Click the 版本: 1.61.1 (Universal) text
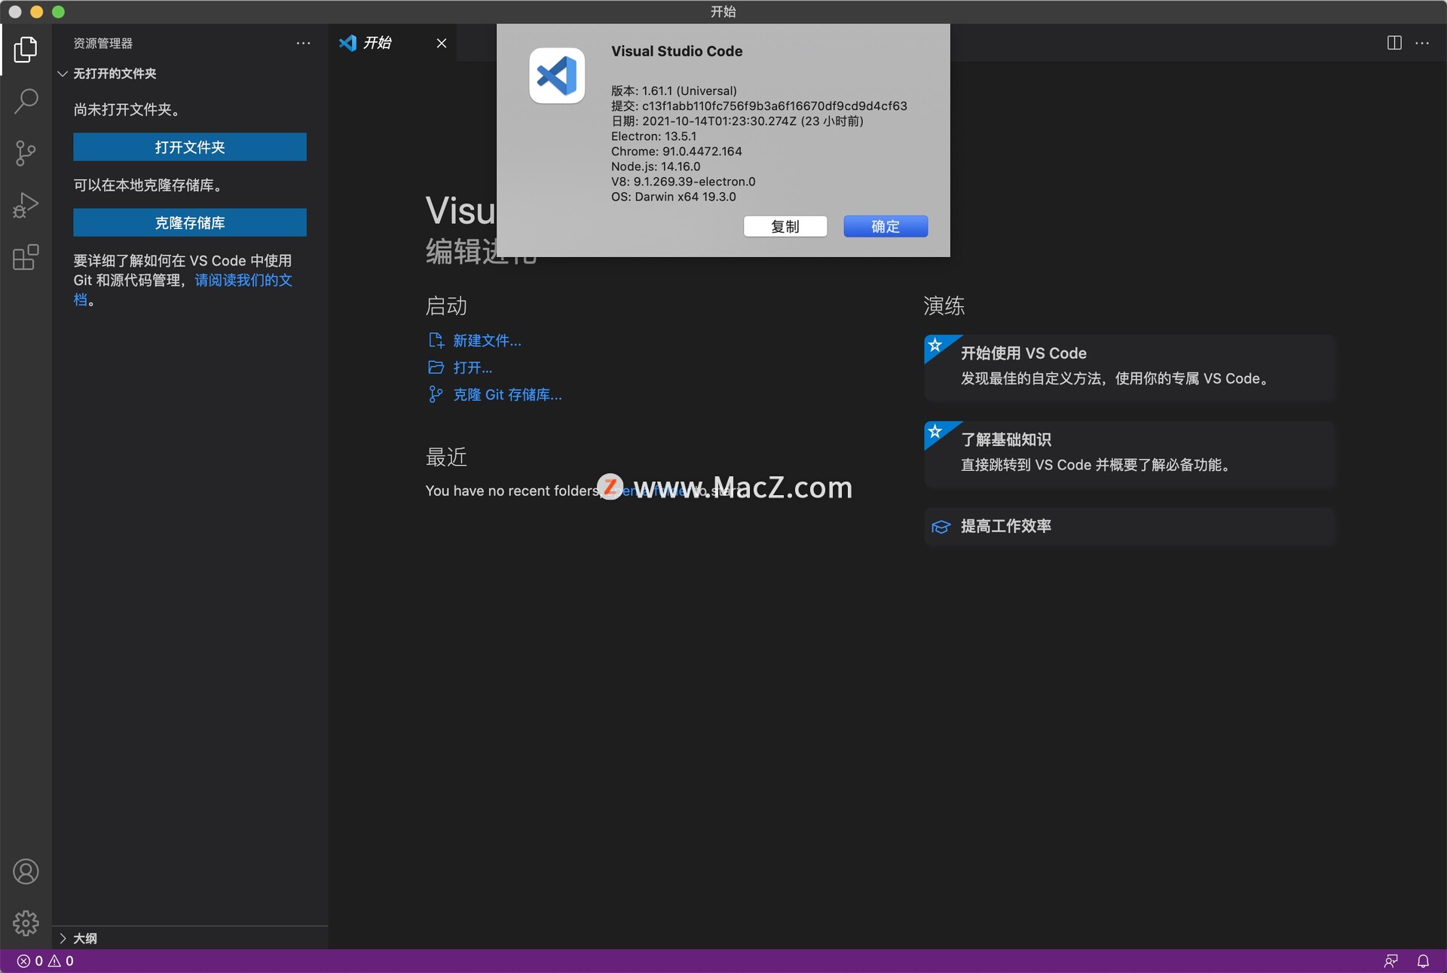This screenshot has width=1447, height=973. pyautogui.click(x=674, y=91)
